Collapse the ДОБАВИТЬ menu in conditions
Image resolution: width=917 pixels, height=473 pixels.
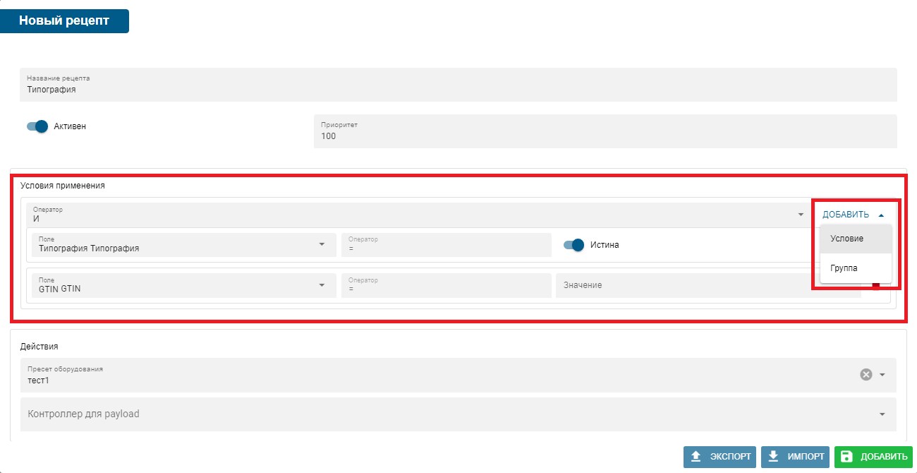(x=853, y=215)
